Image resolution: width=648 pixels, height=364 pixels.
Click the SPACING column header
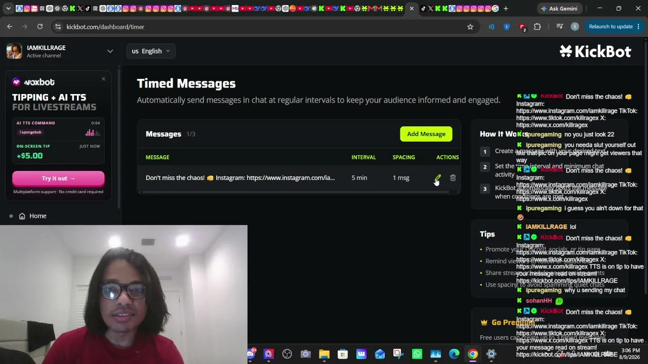pyautogui.click(x=403, y=157)
